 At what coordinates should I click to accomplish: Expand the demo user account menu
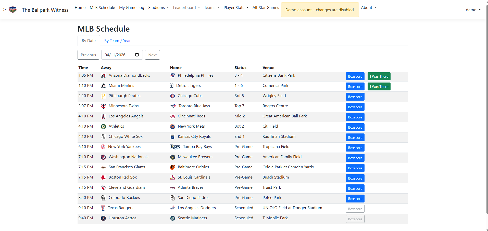[473, 10]
